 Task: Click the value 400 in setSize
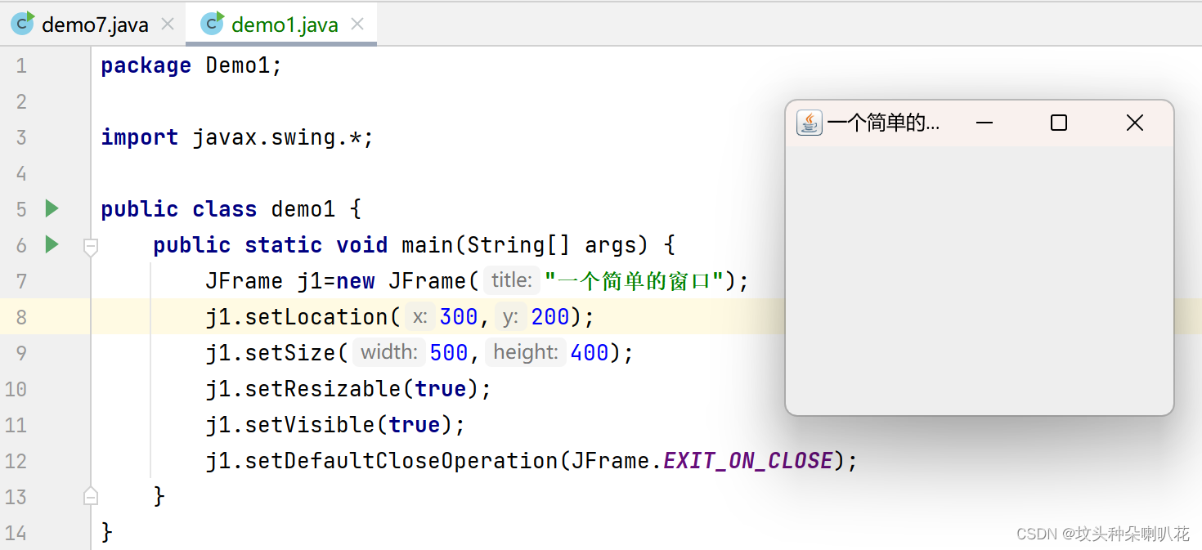point(590,353)
